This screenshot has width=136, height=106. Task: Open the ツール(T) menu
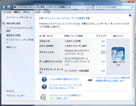click(x=36, y=12)
